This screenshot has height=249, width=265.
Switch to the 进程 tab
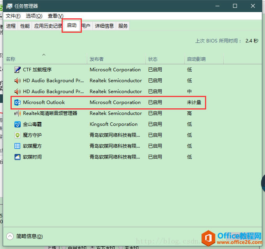point(11,26)
